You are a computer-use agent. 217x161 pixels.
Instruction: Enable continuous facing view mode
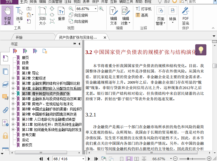(144, 159)
